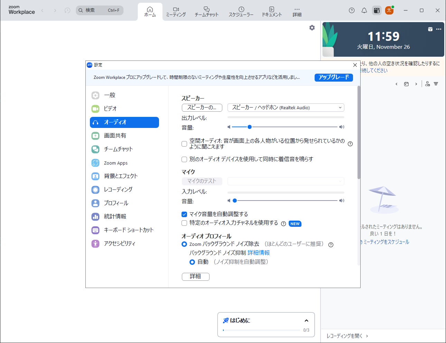
Task: Click the people availability icon
Action: tap(428, 84)
